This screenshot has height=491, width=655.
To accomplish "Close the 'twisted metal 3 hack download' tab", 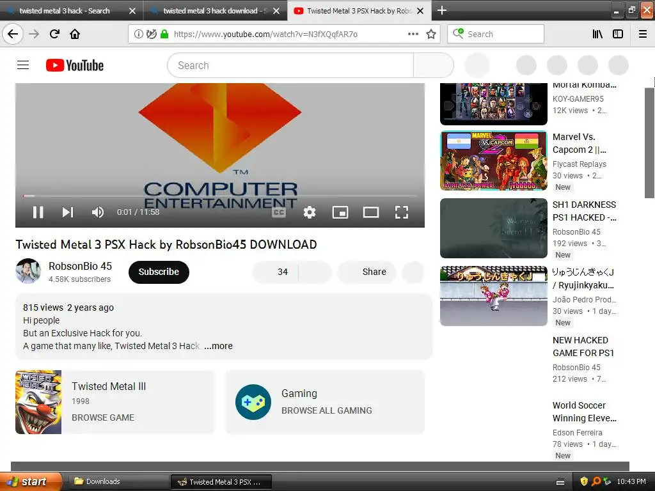I will (276, 11).
